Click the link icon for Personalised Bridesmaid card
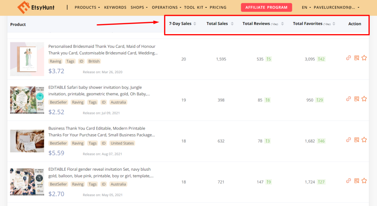Image resolution: width=377 pixels, height=206 pixels. (x=349, y=58)
